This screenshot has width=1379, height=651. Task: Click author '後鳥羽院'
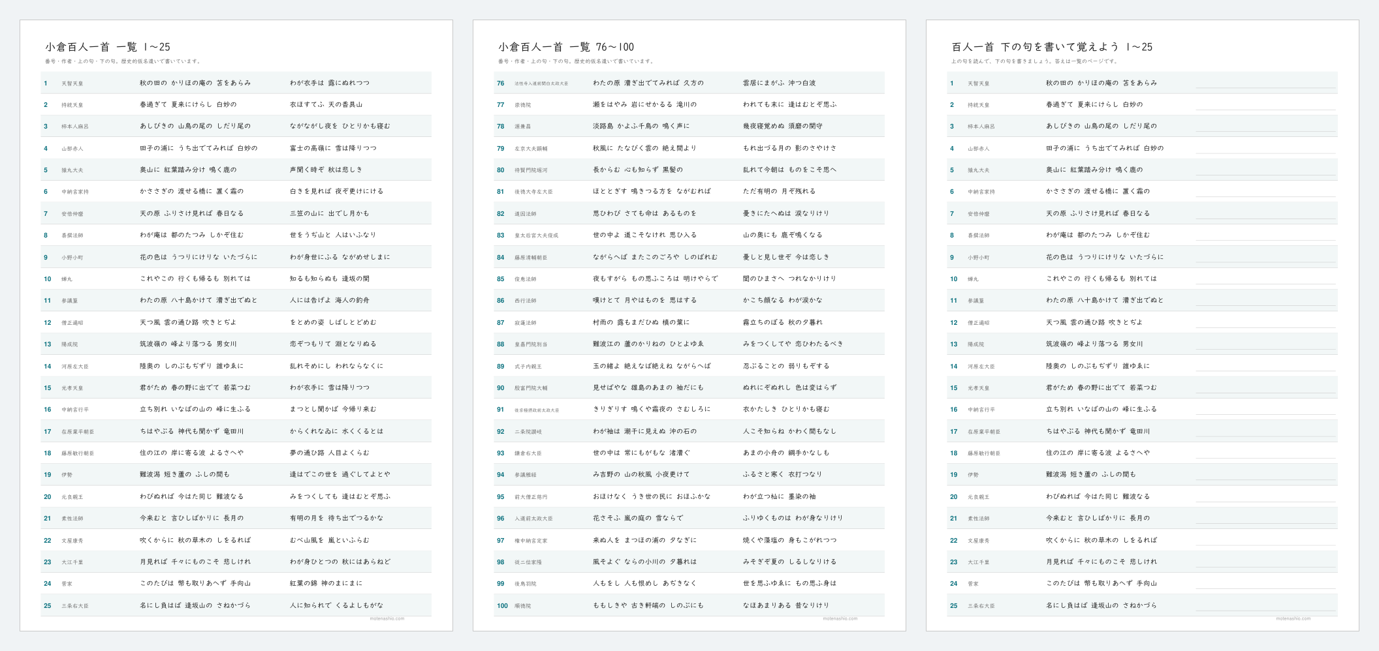(525, 584)
